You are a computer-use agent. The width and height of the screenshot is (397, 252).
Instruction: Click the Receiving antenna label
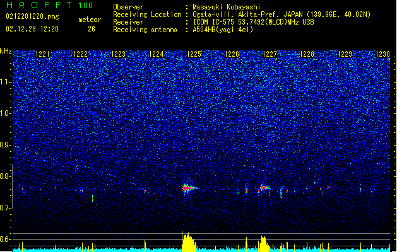145,30
